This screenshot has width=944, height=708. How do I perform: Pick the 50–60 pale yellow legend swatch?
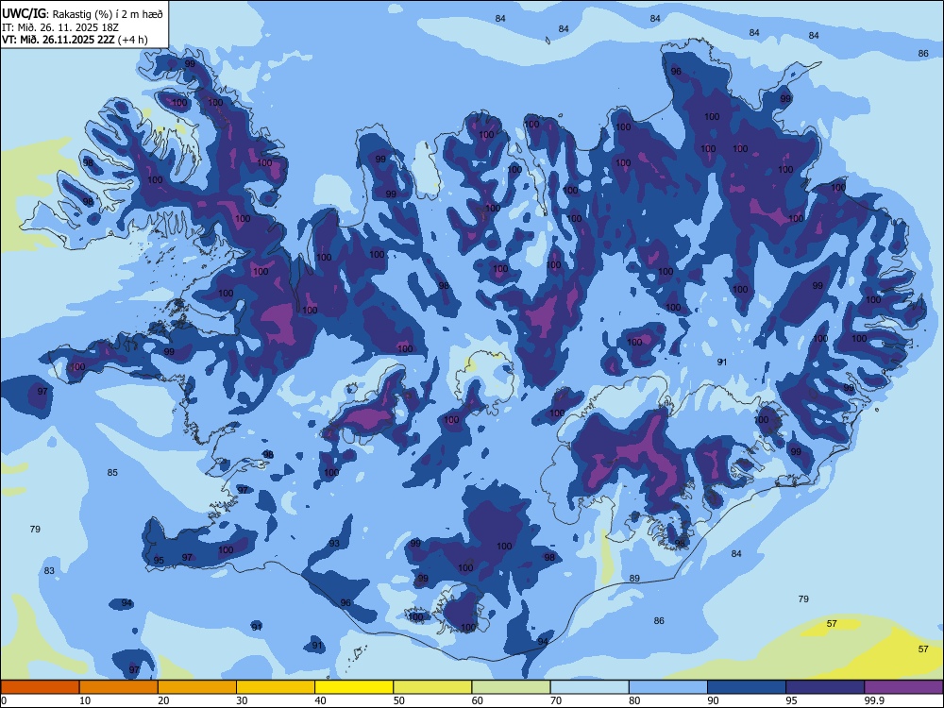pyautogui.click(x=432, y=687)
